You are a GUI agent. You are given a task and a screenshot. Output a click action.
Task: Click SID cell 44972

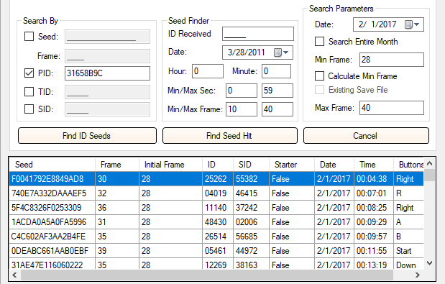click(251, 251)
